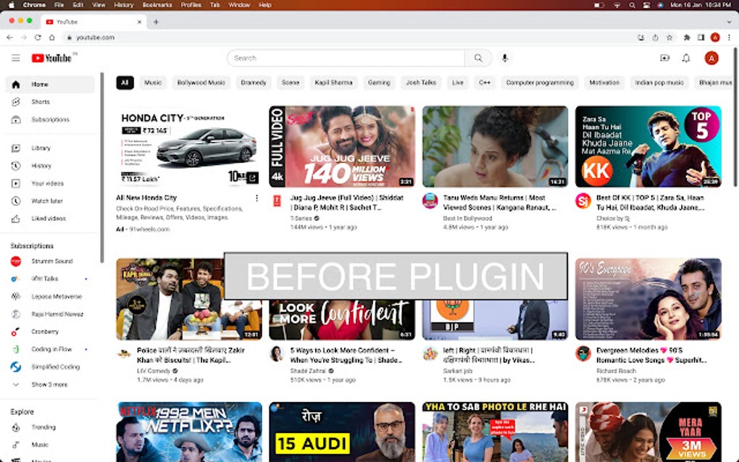Viewport: 739px width, 462px height.
Task: Open the Subscriptions feed
Action: tap(43, 119)
